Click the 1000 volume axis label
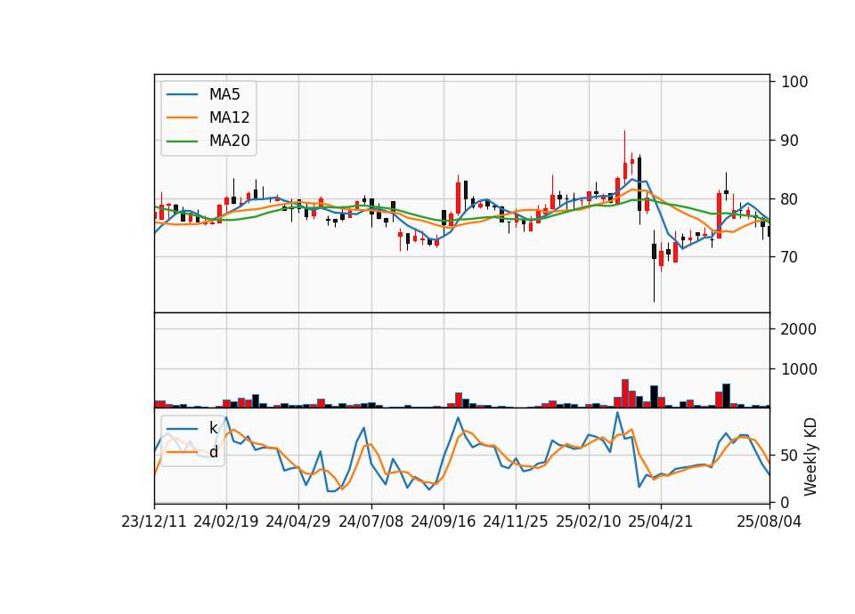855x614 pixels. [799, 368]
